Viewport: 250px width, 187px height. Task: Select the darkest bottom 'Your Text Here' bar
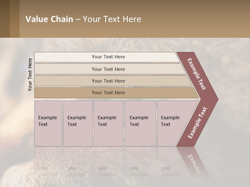point(116,93)
